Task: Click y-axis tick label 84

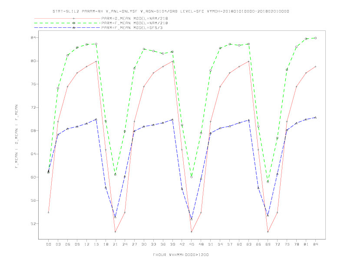Action: tap(33, 37)
